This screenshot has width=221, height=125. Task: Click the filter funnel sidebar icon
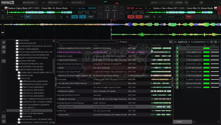click(x=4, y=52)
